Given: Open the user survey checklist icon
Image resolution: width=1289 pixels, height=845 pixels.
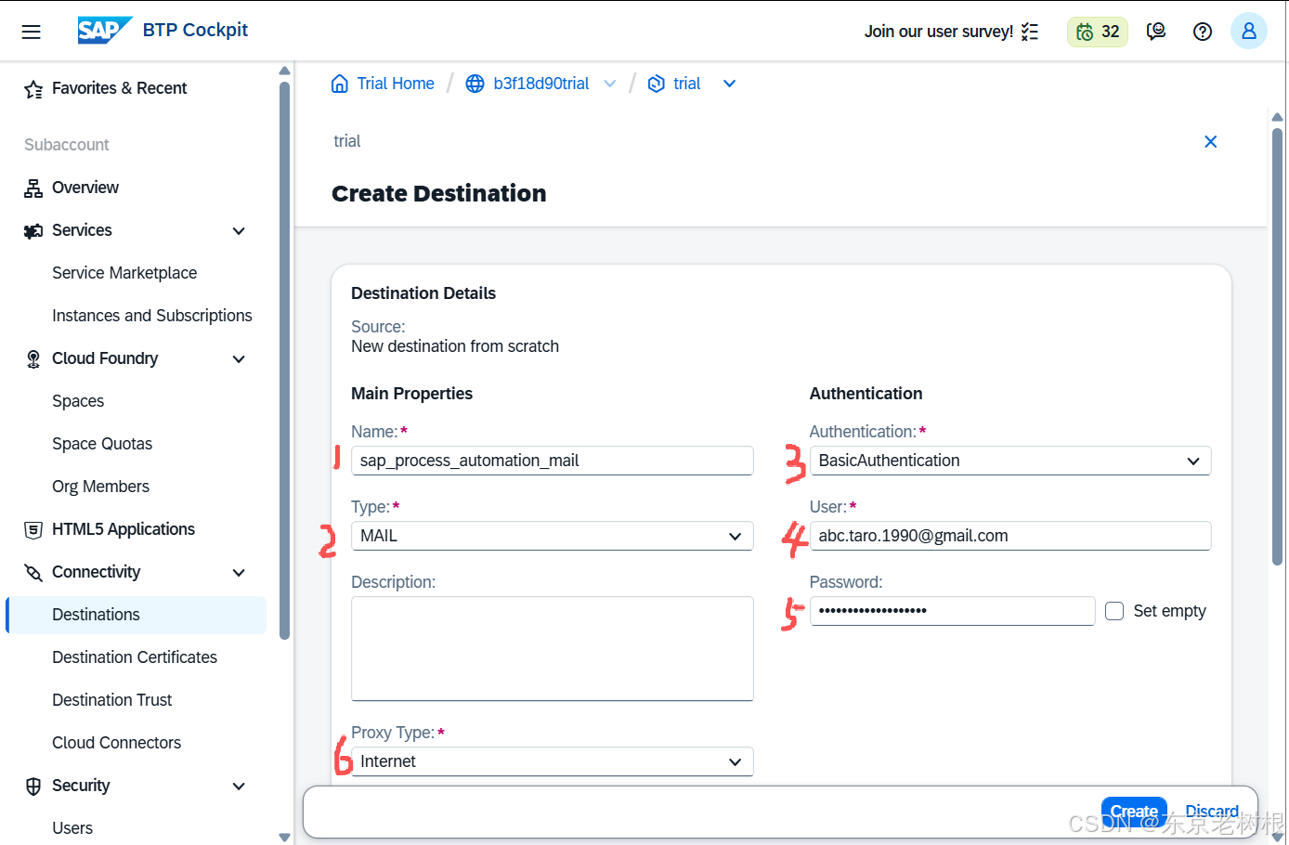Looking at the screenshot, I should [1030, 32].
